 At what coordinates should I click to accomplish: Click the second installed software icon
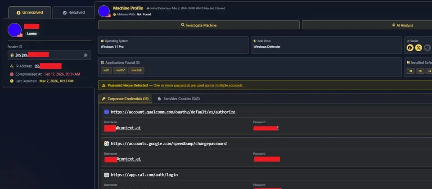420,71
